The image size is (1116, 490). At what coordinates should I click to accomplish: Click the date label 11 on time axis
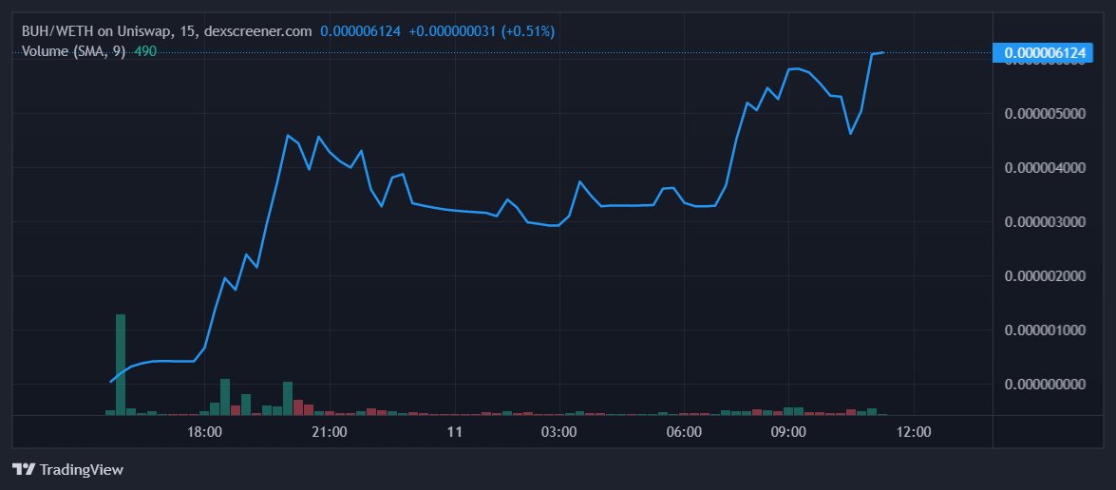click(455, 432)
